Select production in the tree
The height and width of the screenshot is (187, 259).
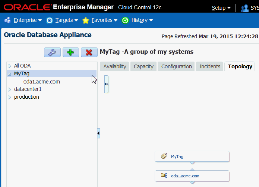[x=26, y=97]
